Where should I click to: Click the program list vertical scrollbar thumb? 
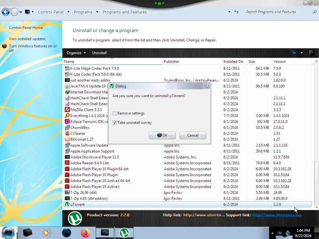316,183
